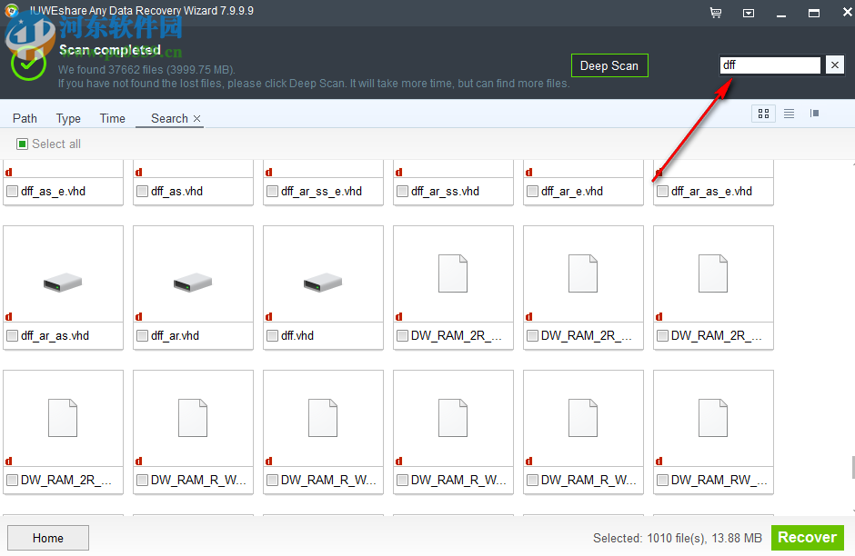Start a Deep Scan
This screenshot has width=855, height=556.
coord(609,65)
